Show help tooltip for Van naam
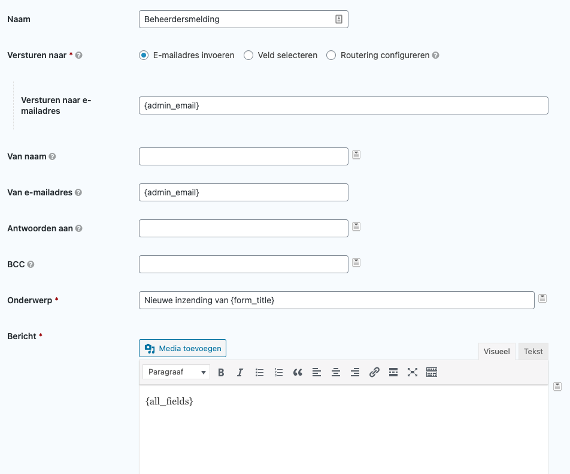Image resolution: width=570 pixels, height=474 pixels. [52, 156]
